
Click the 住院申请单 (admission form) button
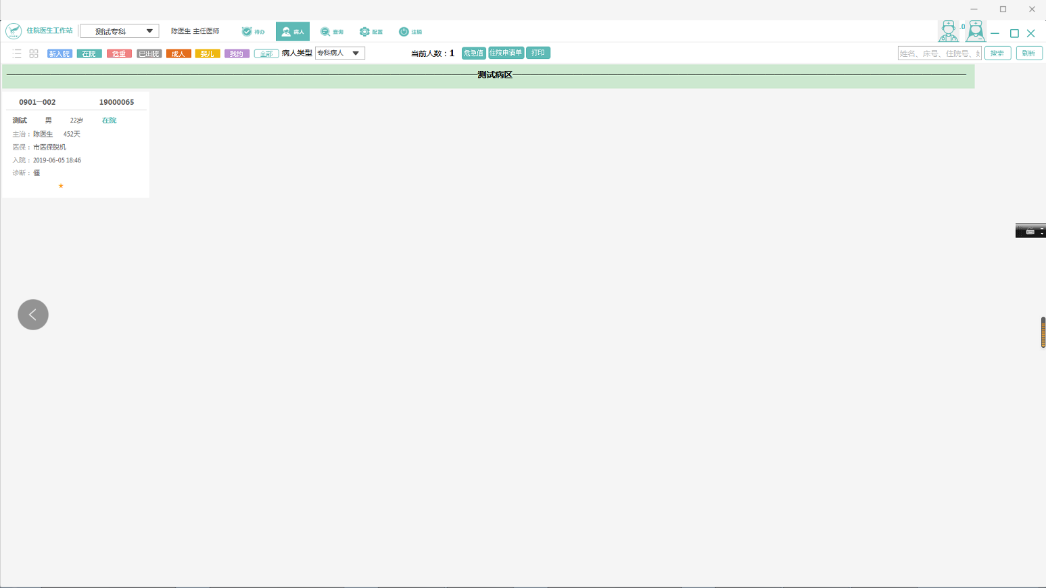(506, 52)
